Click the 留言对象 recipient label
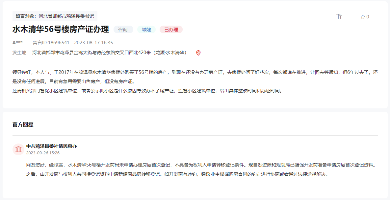This screenshot has height=200, width=390. pos(55,16)
